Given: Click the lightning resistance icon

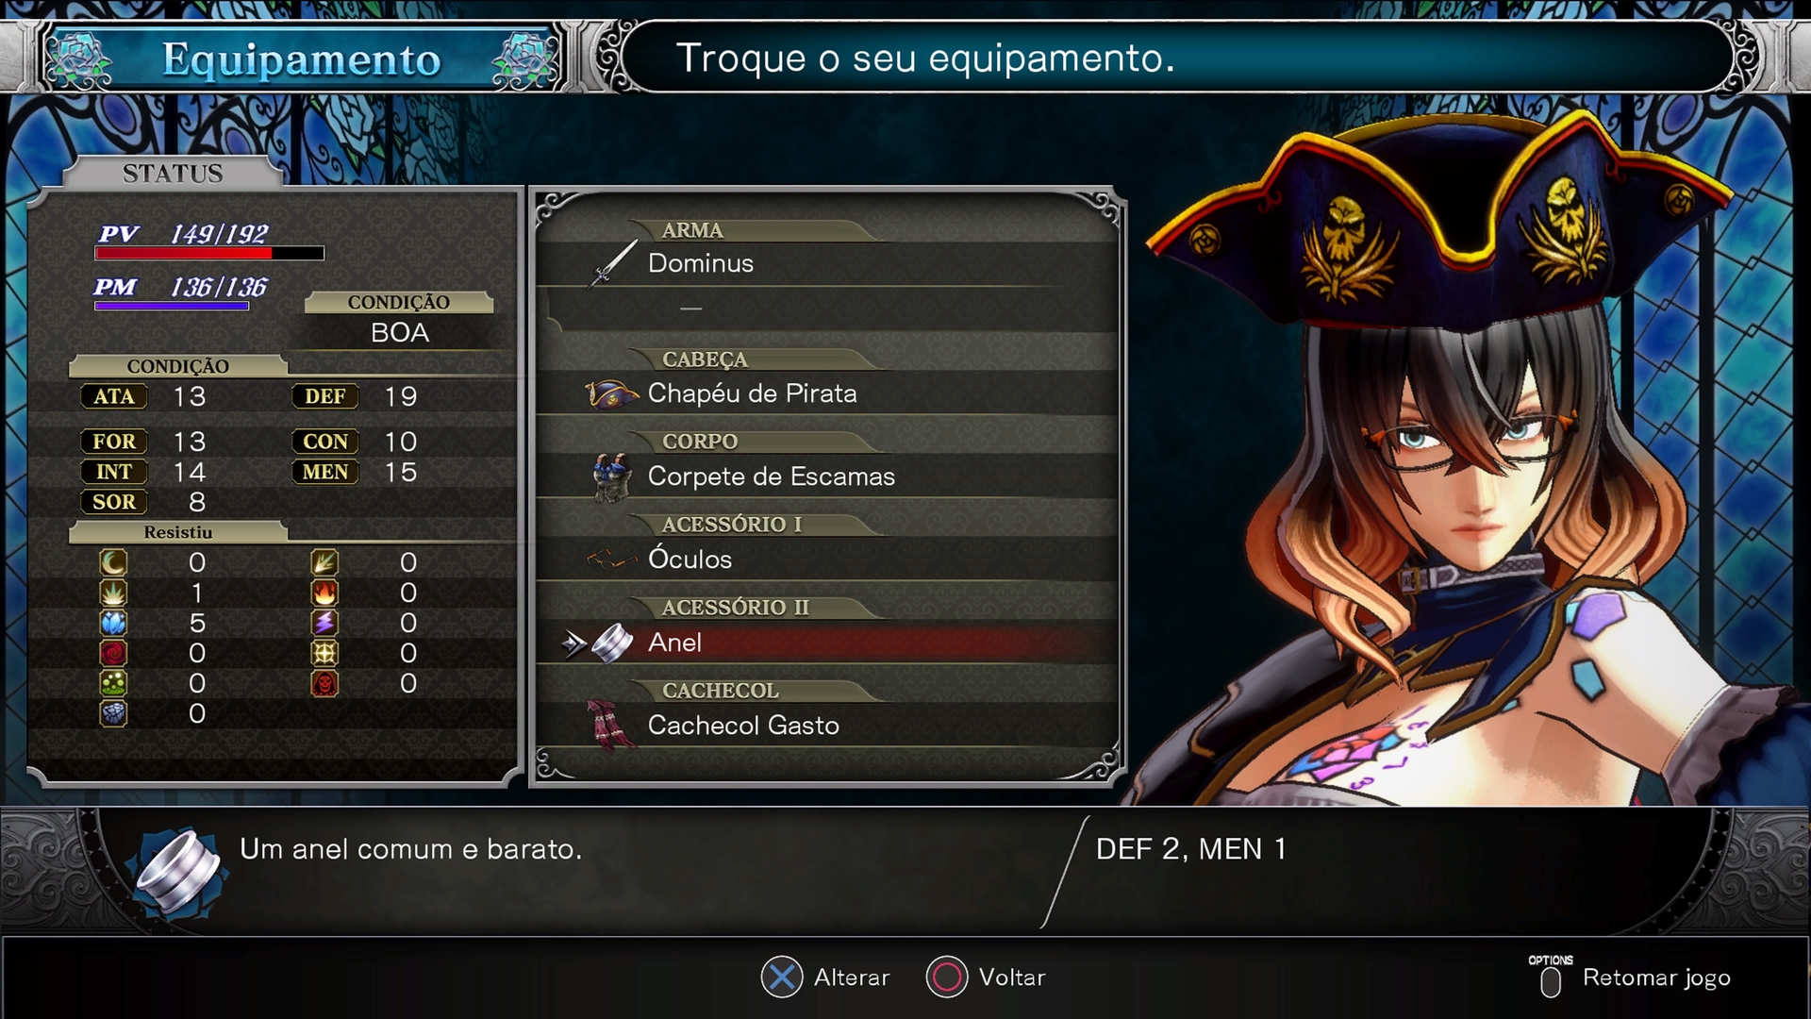Looking at the screenshot, I should [x=324, y=623].
